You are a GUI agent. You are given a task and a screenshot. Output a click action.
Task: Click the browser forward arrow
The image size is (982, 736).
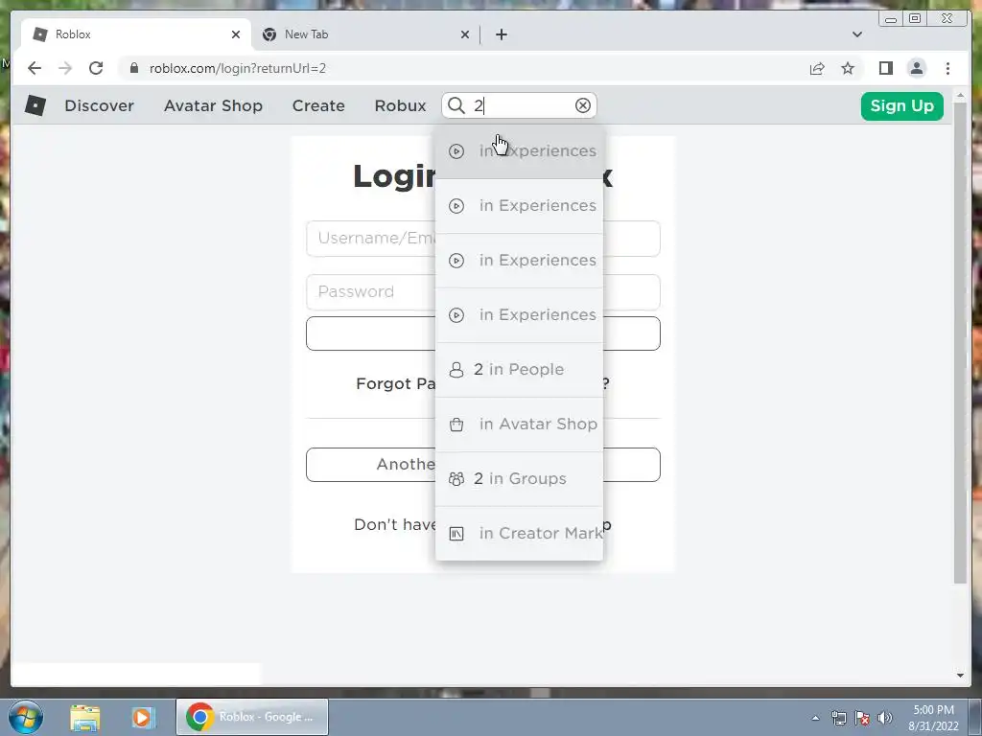pos(65,68)
